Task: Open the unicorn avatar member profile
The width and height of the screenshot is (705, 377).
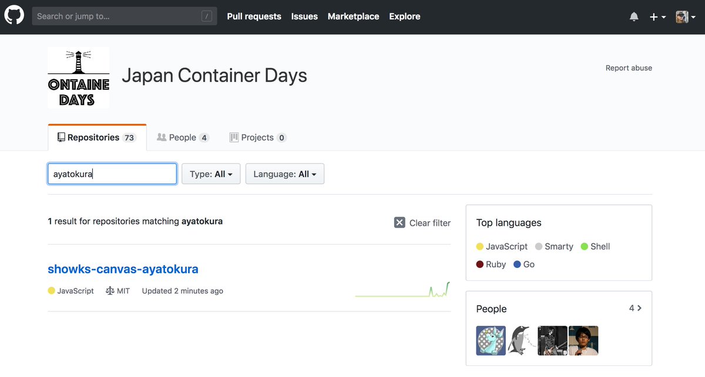Action: pos(491,341)
